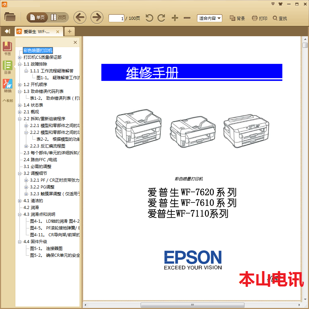The width and height of the screenshot is (309, 309).
Task: Go to the previous page arrow
Action: [80, 17]
